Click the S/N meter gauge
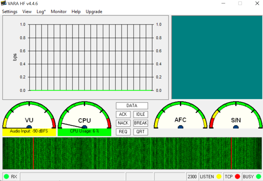Screen dimensions: 263x181 236,116
